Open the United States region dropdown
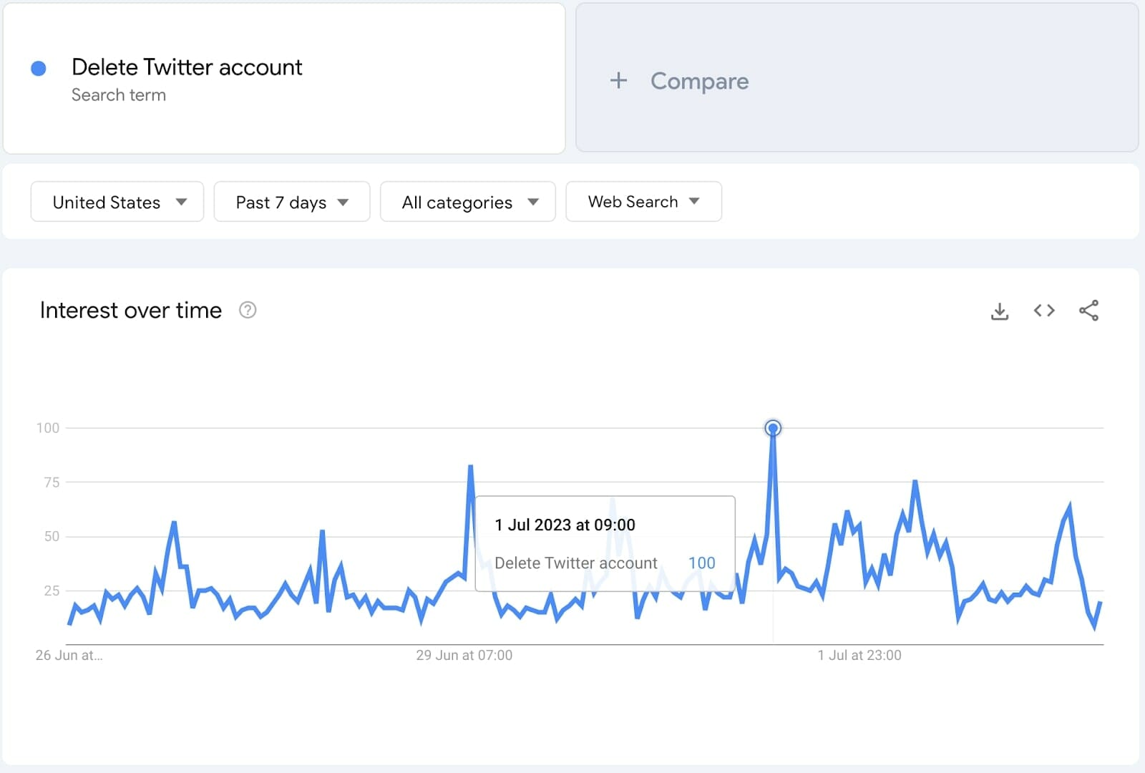This screenshot has height=773, width=1145. pos(117,202)
